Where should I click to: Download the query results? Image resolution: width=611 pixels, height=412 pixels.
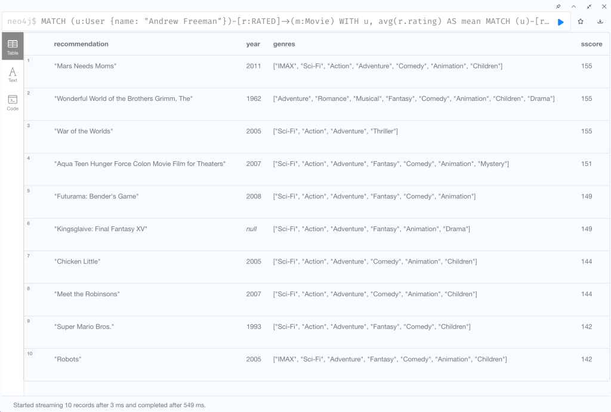click(x=600, y=22)
